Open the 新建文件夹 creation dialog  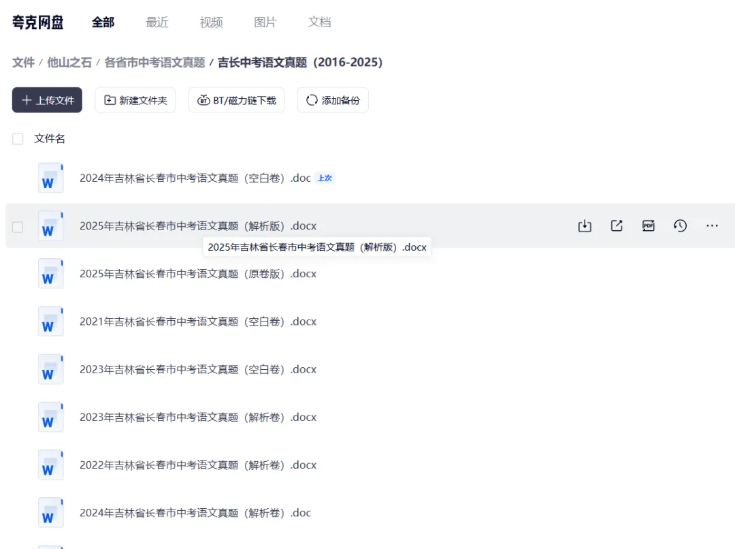pyautogui.click(x=135, y=99)
